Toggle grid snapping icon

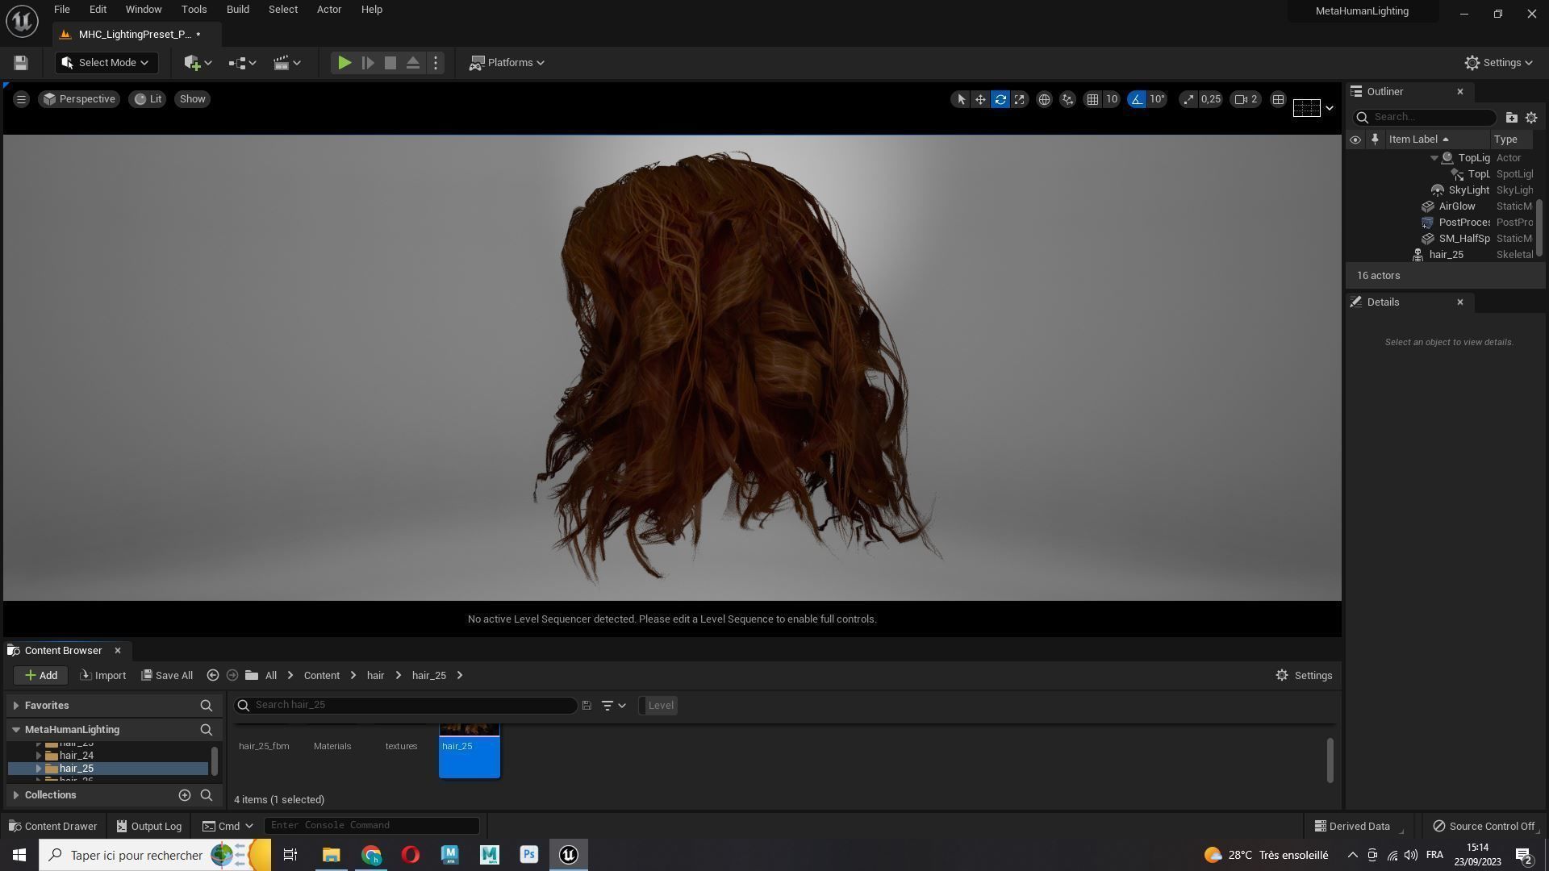click(x=1092, y=99)
